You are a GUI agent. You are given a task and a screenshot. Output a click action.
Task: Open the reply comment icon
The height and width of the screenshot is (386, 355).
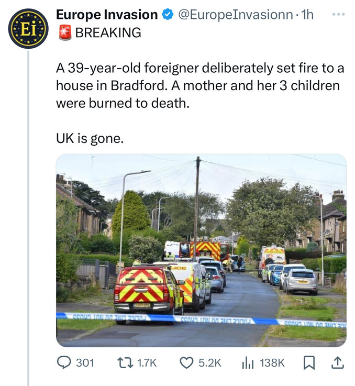(x=64, y=362)
